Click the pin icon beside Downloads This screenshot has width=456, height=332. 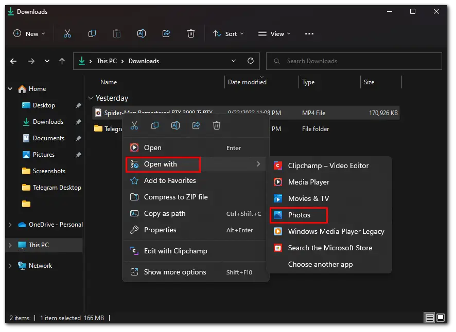[78, 122]
